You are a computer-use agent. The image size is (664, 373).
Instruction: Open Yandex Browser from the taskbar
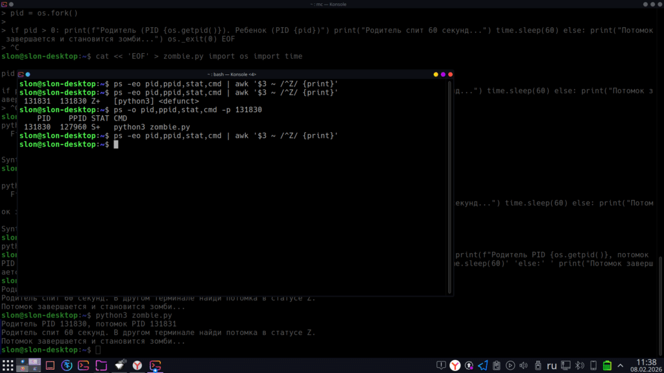[136, 365]
